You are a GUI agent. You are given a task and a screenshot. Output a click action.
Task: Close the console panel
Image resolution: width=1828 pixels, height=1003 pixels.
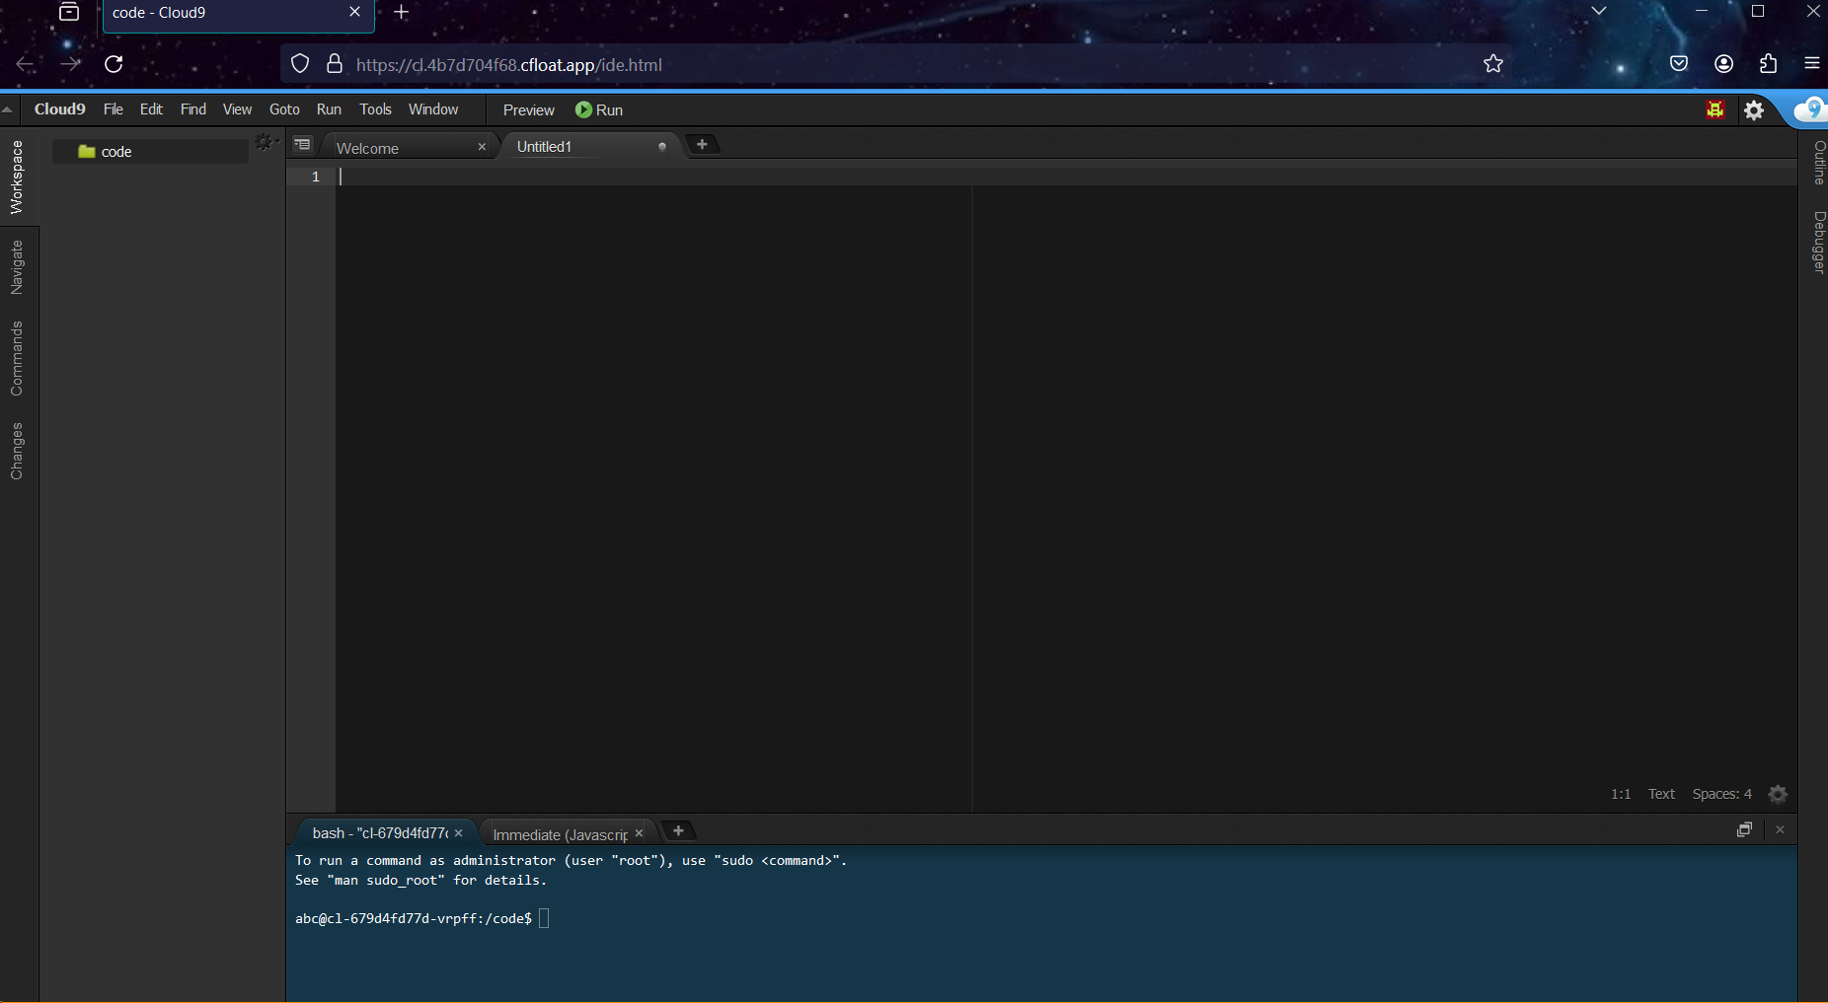pos(1780,829)
